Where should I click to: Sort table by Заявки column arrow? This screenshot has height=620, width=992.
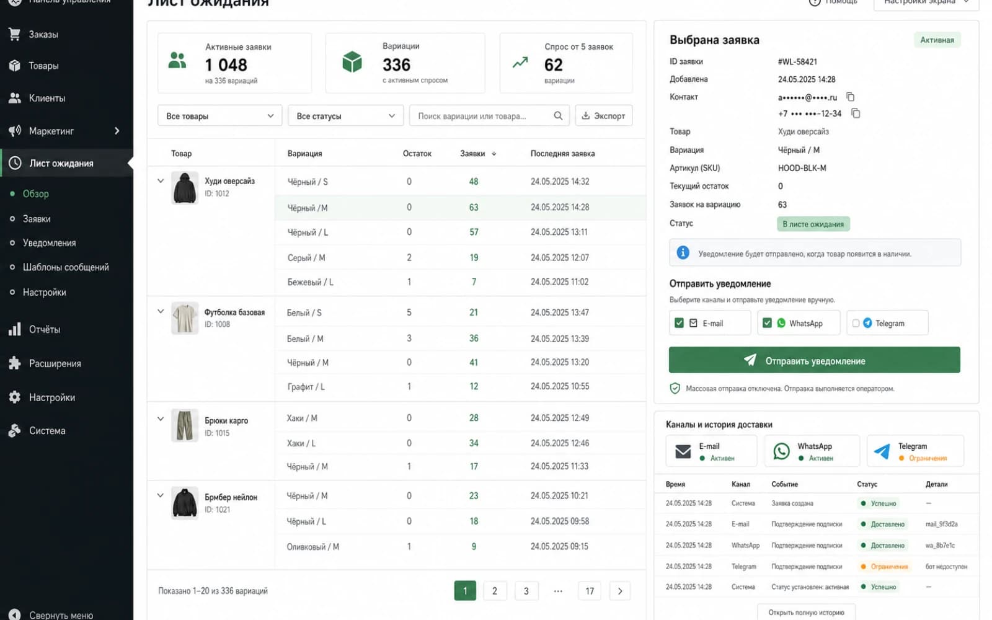(494, 154)
